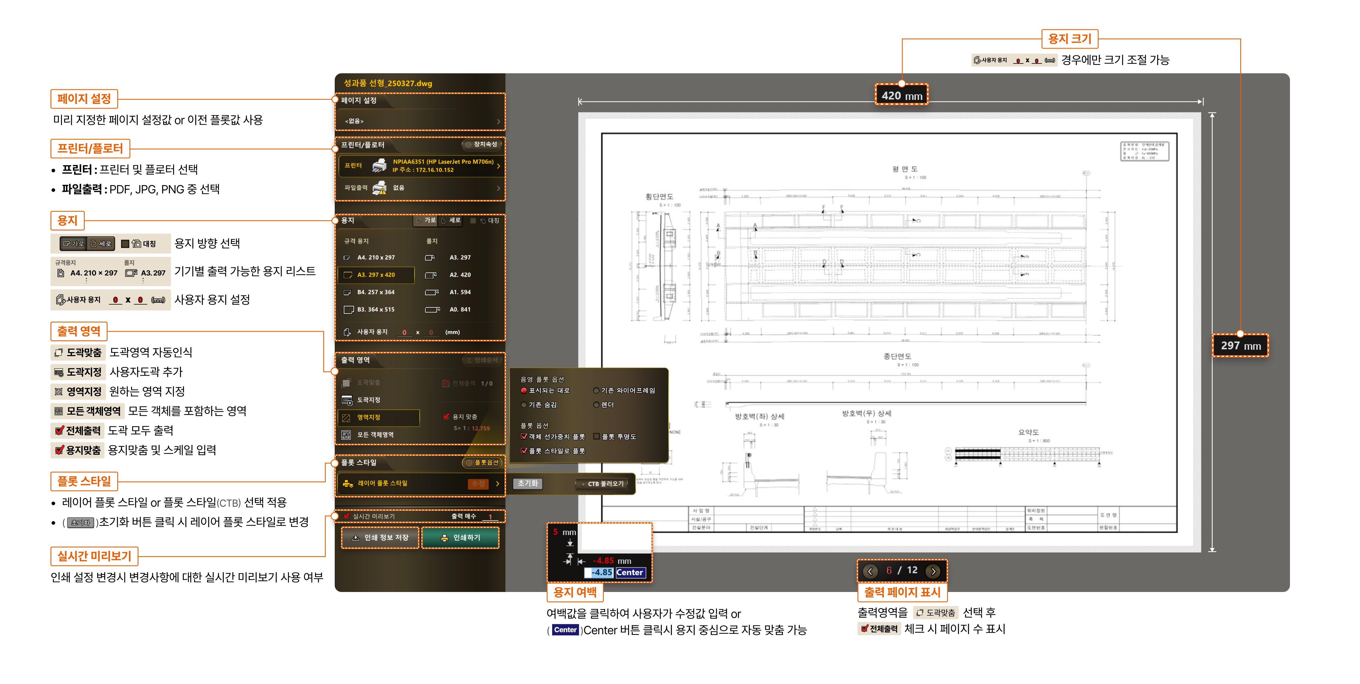The image size is (1360, 684).
Task: Go to the previous output page arrow
Action: click(x=870, y=571)
